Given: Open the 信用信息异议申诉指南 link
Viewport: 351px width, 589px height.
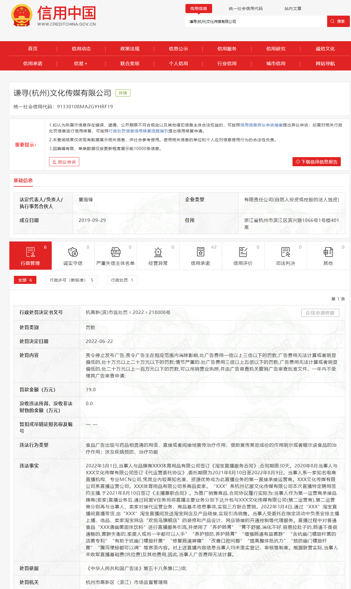Looking at the screenshot, I should (262, 125).
